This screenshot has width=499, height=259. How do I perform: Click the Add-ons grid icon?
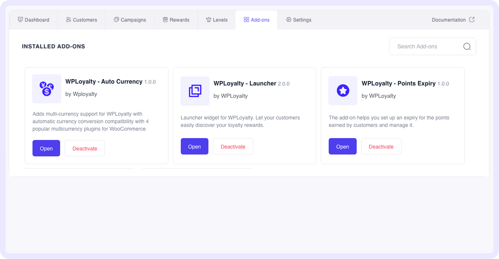point(246,20)
